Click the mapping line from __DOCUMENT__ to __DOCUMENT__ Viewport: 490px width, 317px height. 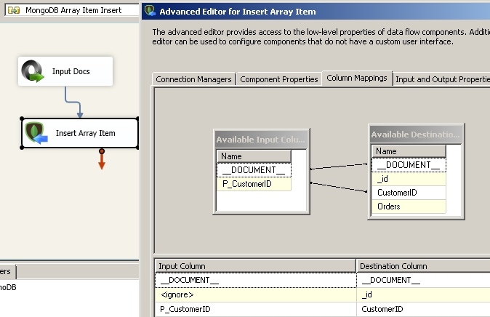coord(339,166)
